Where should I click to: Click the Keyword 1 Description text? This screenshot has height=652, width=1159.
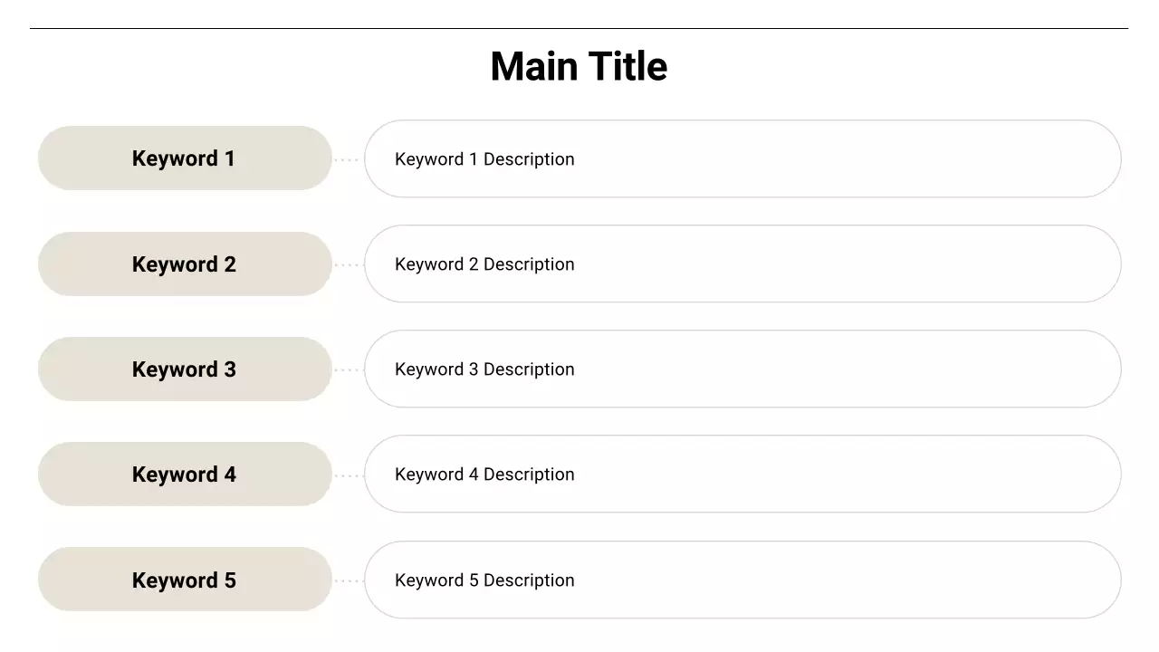(484, 159)
